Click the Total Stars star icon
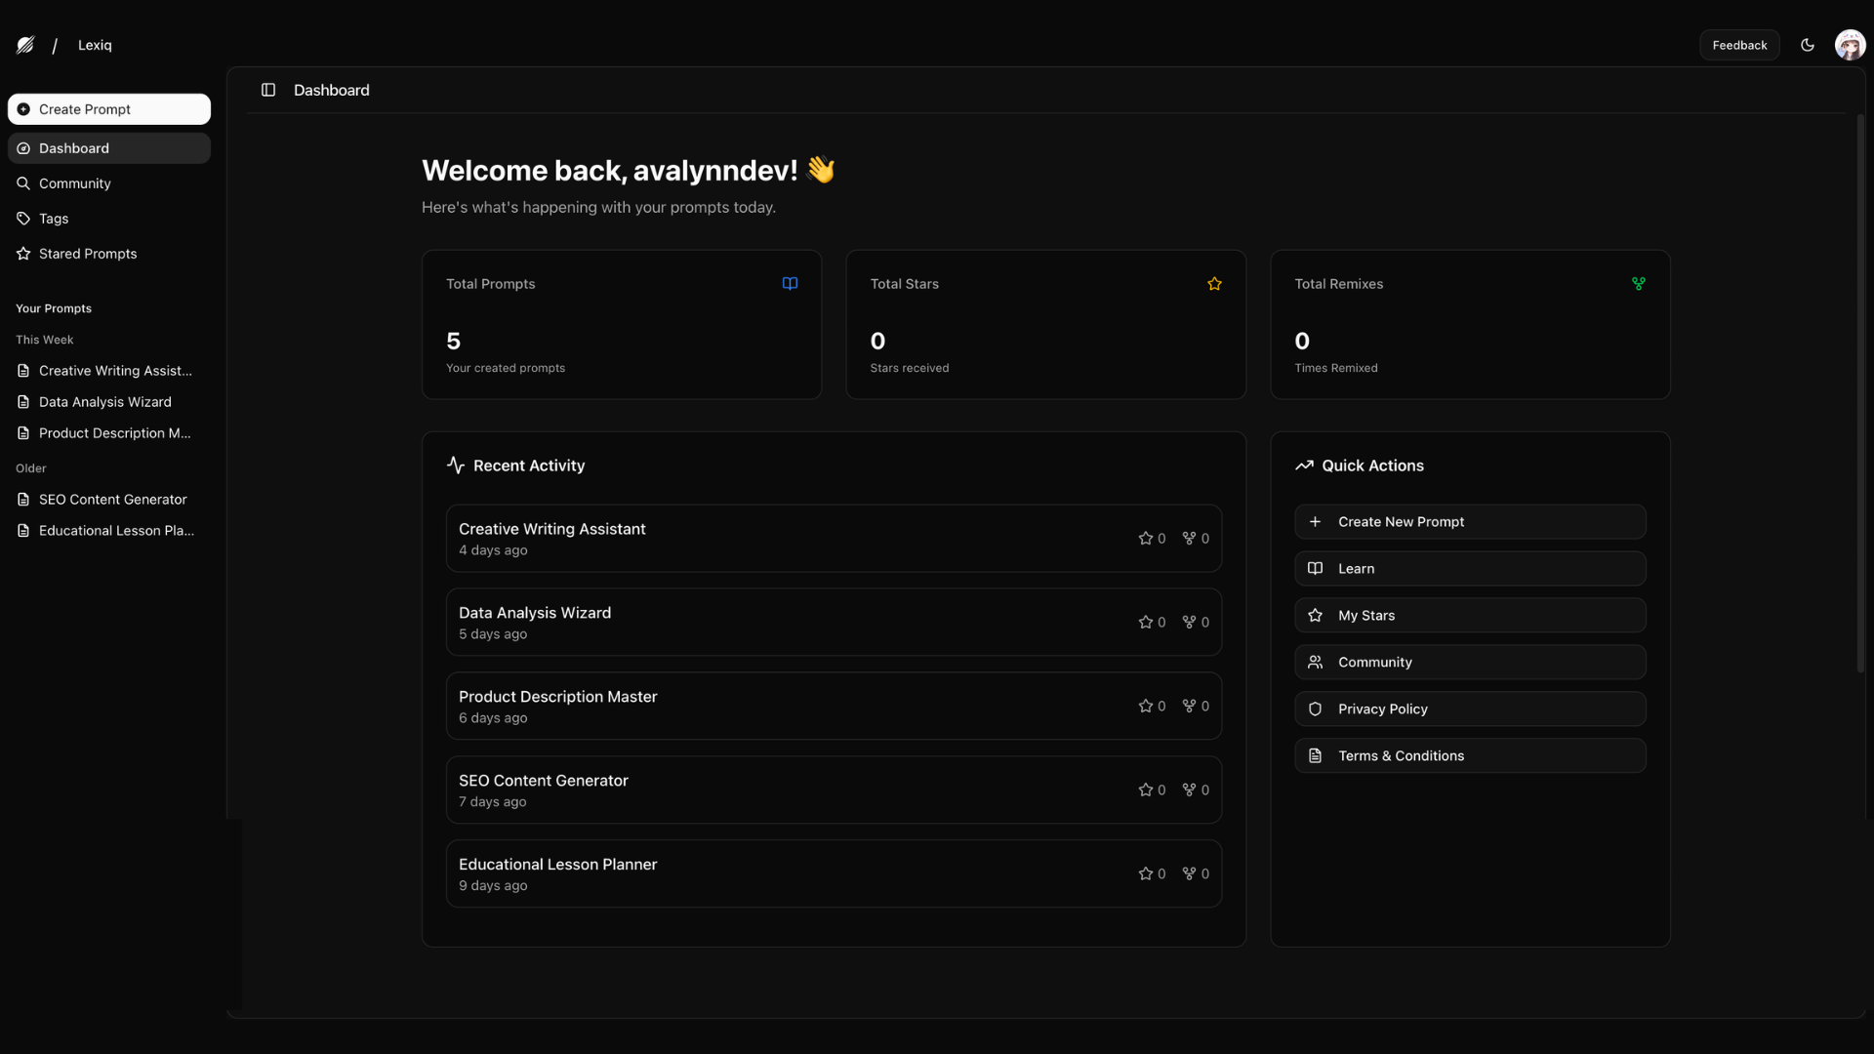1874x1054 pixels. point(1214,284)
